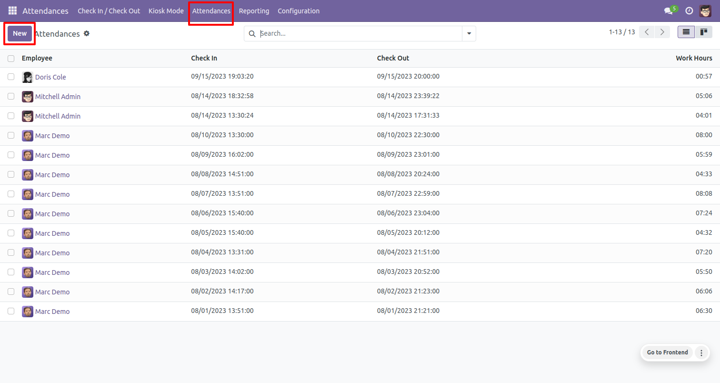Image resolution: width=720 pixels, height=383 pixels.
Task: Click the search magnifier icon
Action: (251, 34)
